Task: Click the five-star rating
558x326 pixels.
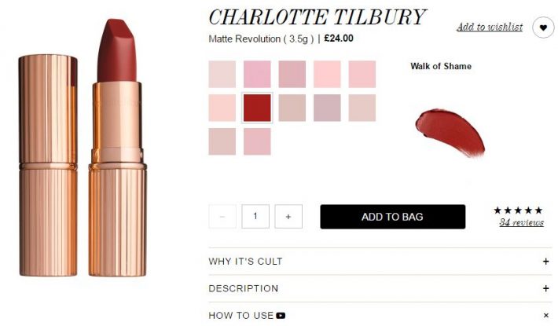Action: 518,211
